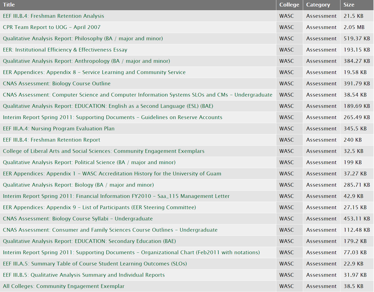Open EEF III.A.4: Nursing Program Evaluation Plan

(59, 129)
